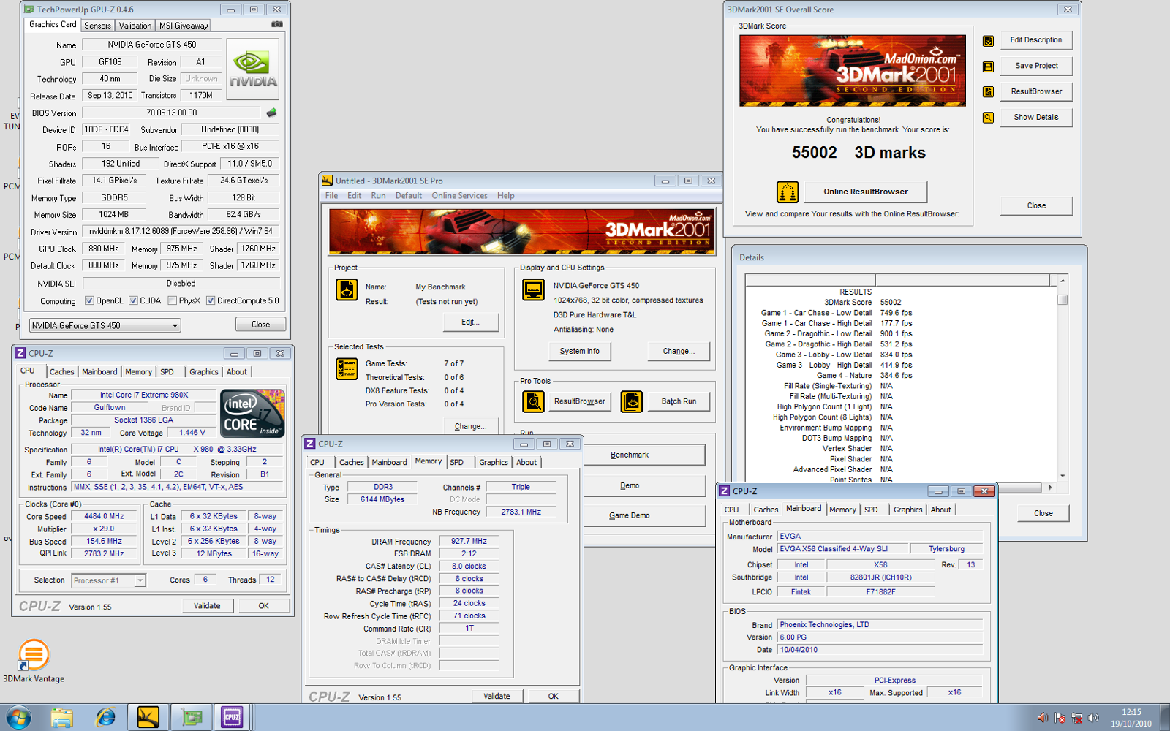The width and height of the screenshot is (1170, 731).
Task: Toggle the DirectCompute 5.0 checkbox
Action: click(211, 300)
